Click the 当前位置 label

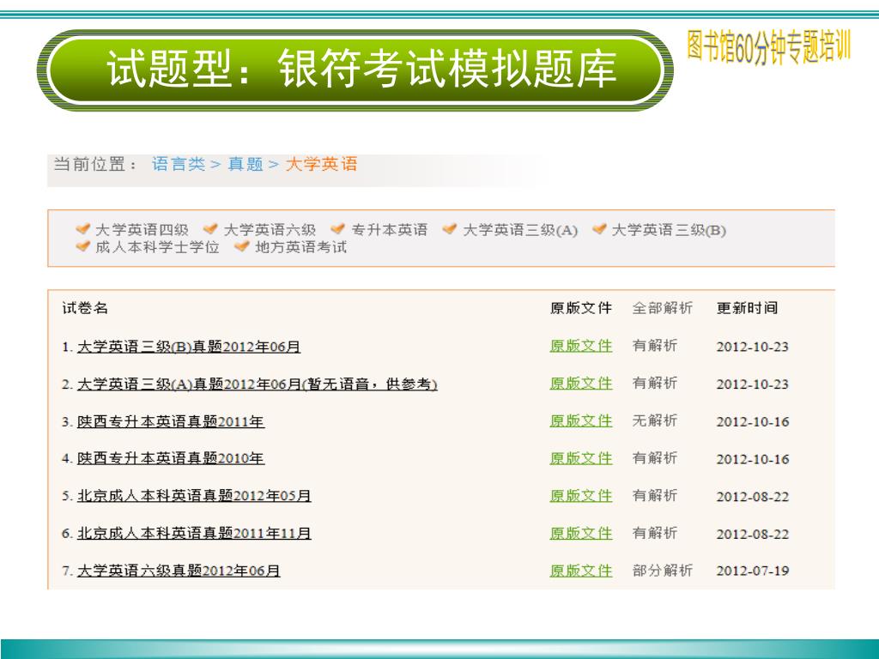click(x=96, y=164)
